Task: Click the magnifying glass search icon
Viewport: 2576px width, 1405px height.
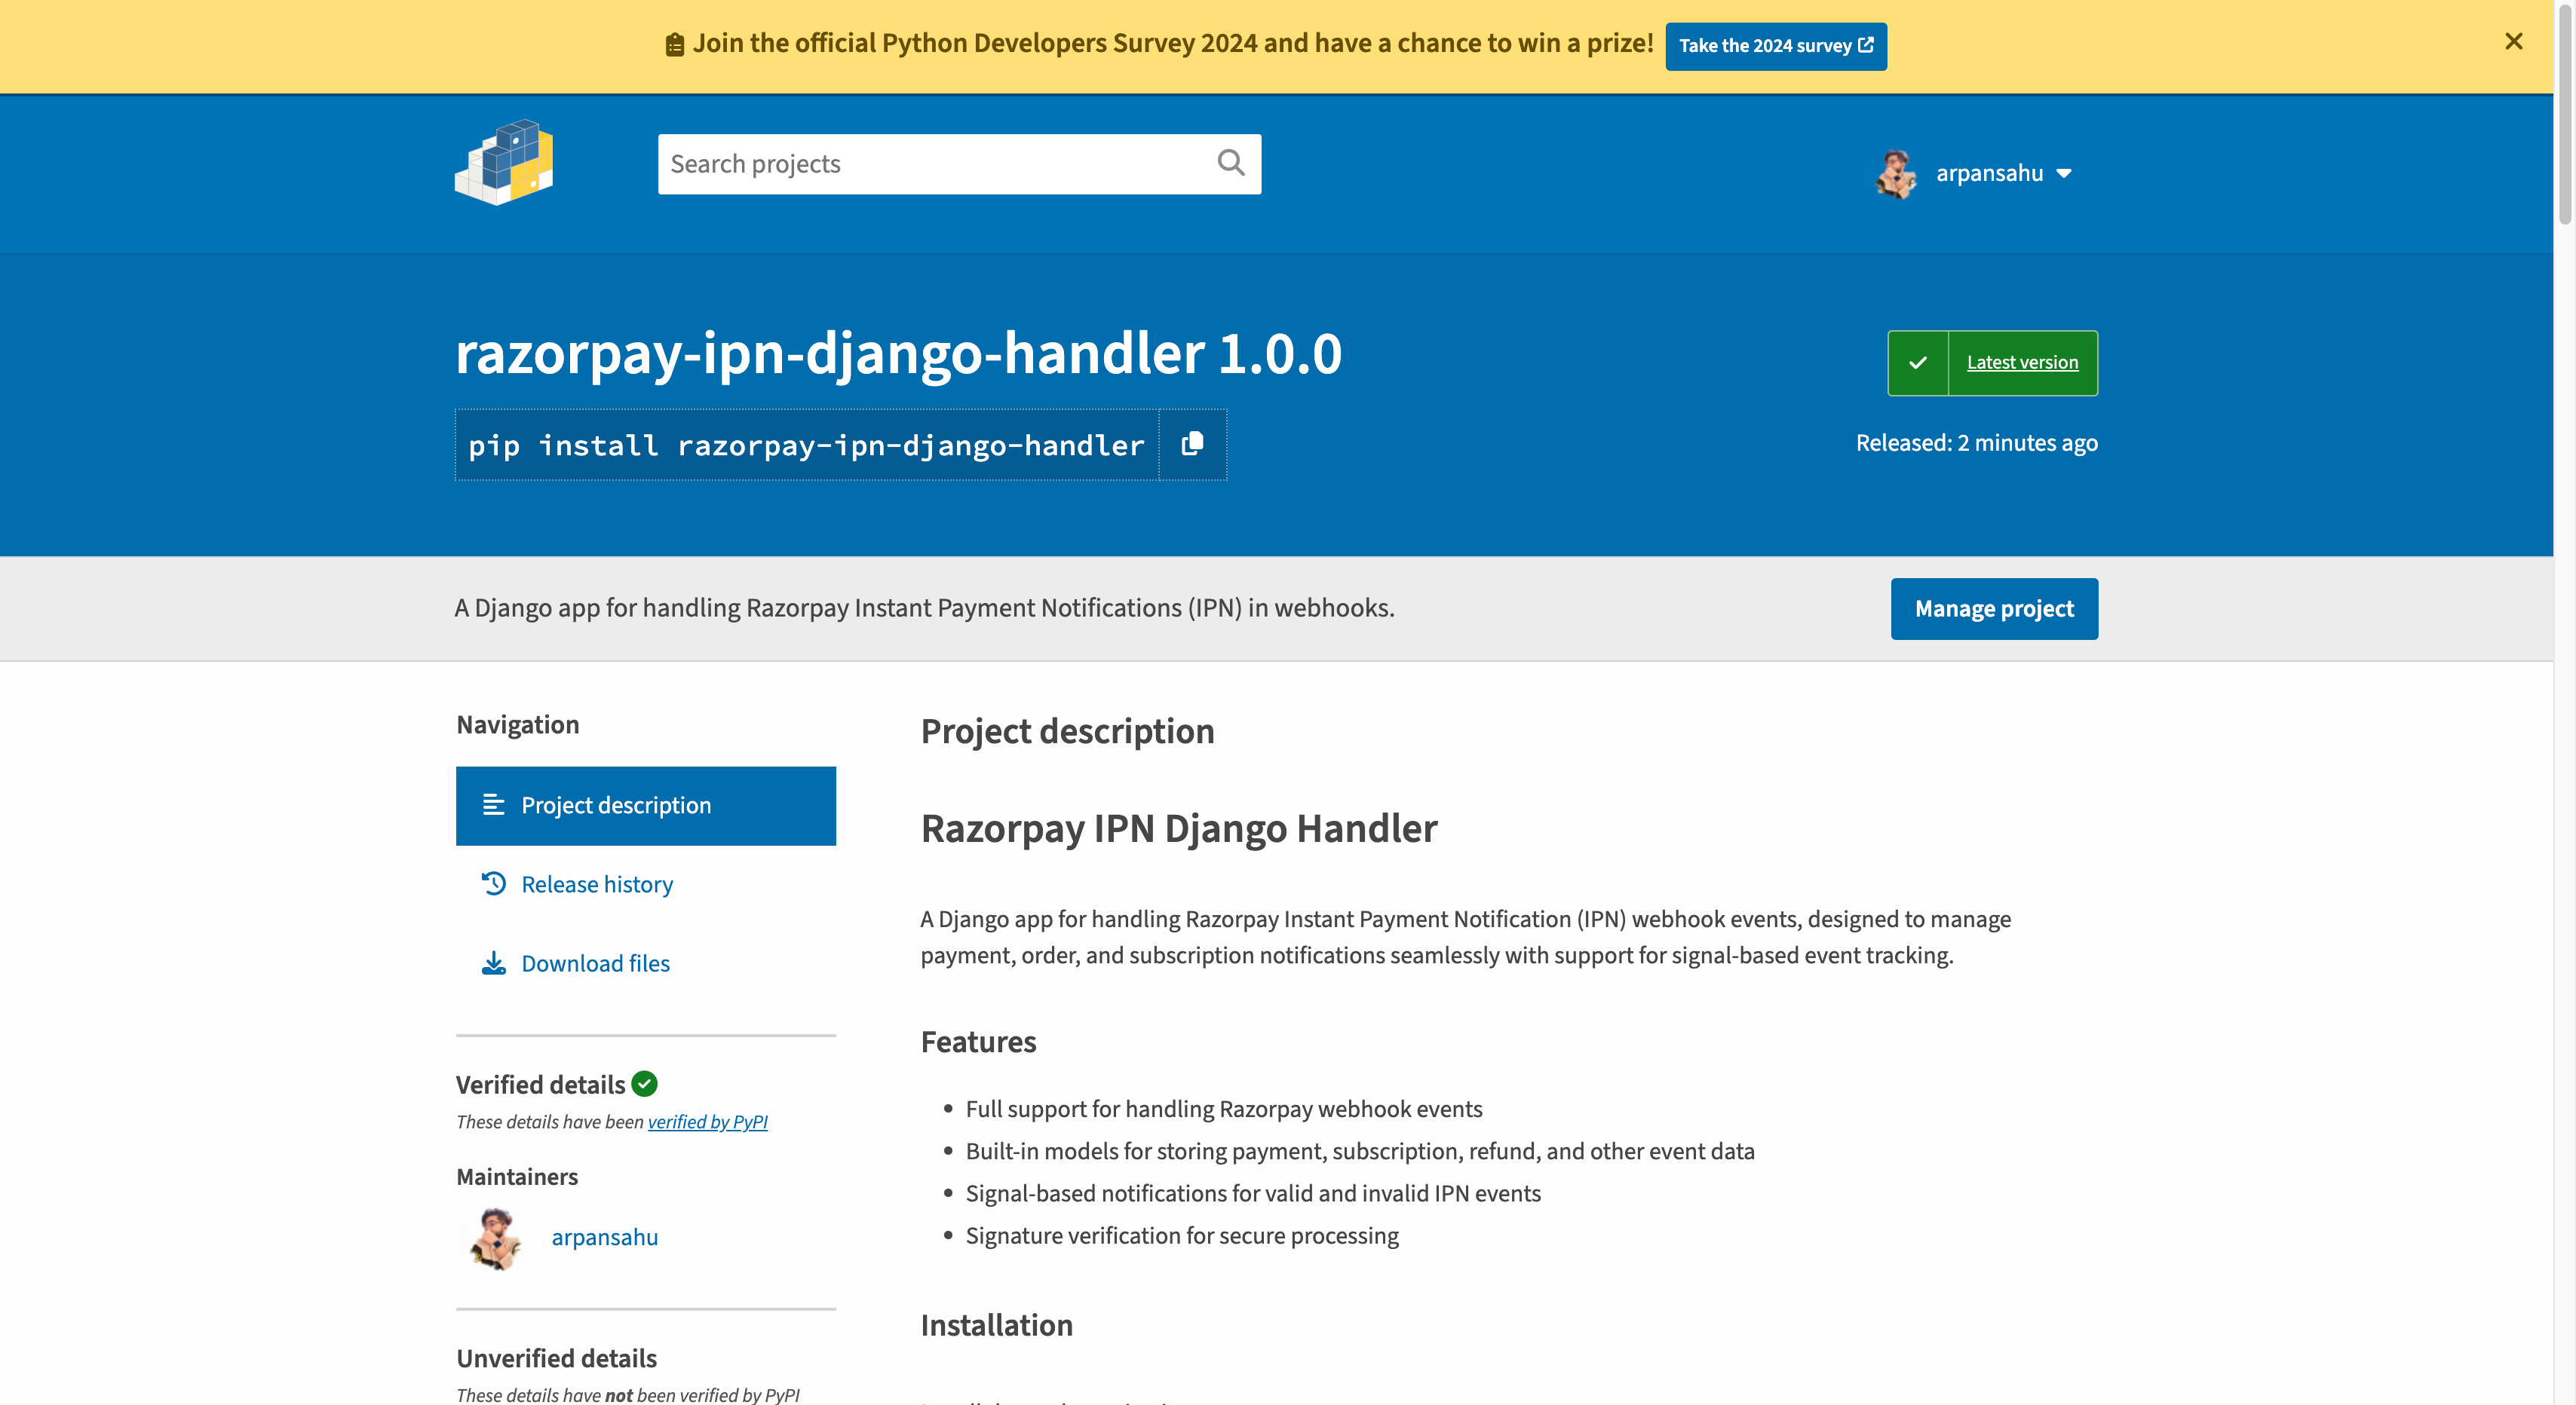Action: point(1231,163)
